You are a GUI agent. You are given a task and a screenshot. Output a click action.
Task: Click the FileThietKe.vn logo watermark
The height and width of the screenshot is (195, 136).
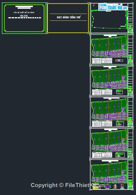click(113, 7)
